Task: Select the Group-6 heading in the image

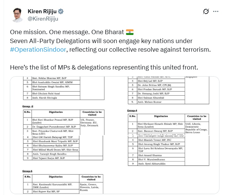Action: [x=27, y=171]
